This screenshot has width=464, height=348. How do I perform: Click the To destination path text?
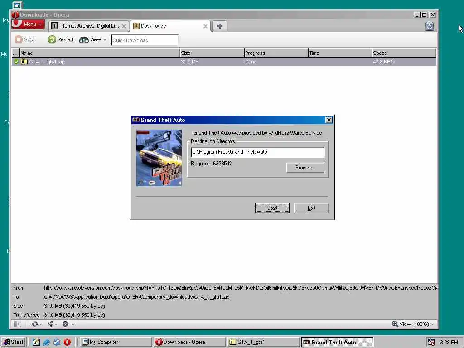click(x=137, y=297)
